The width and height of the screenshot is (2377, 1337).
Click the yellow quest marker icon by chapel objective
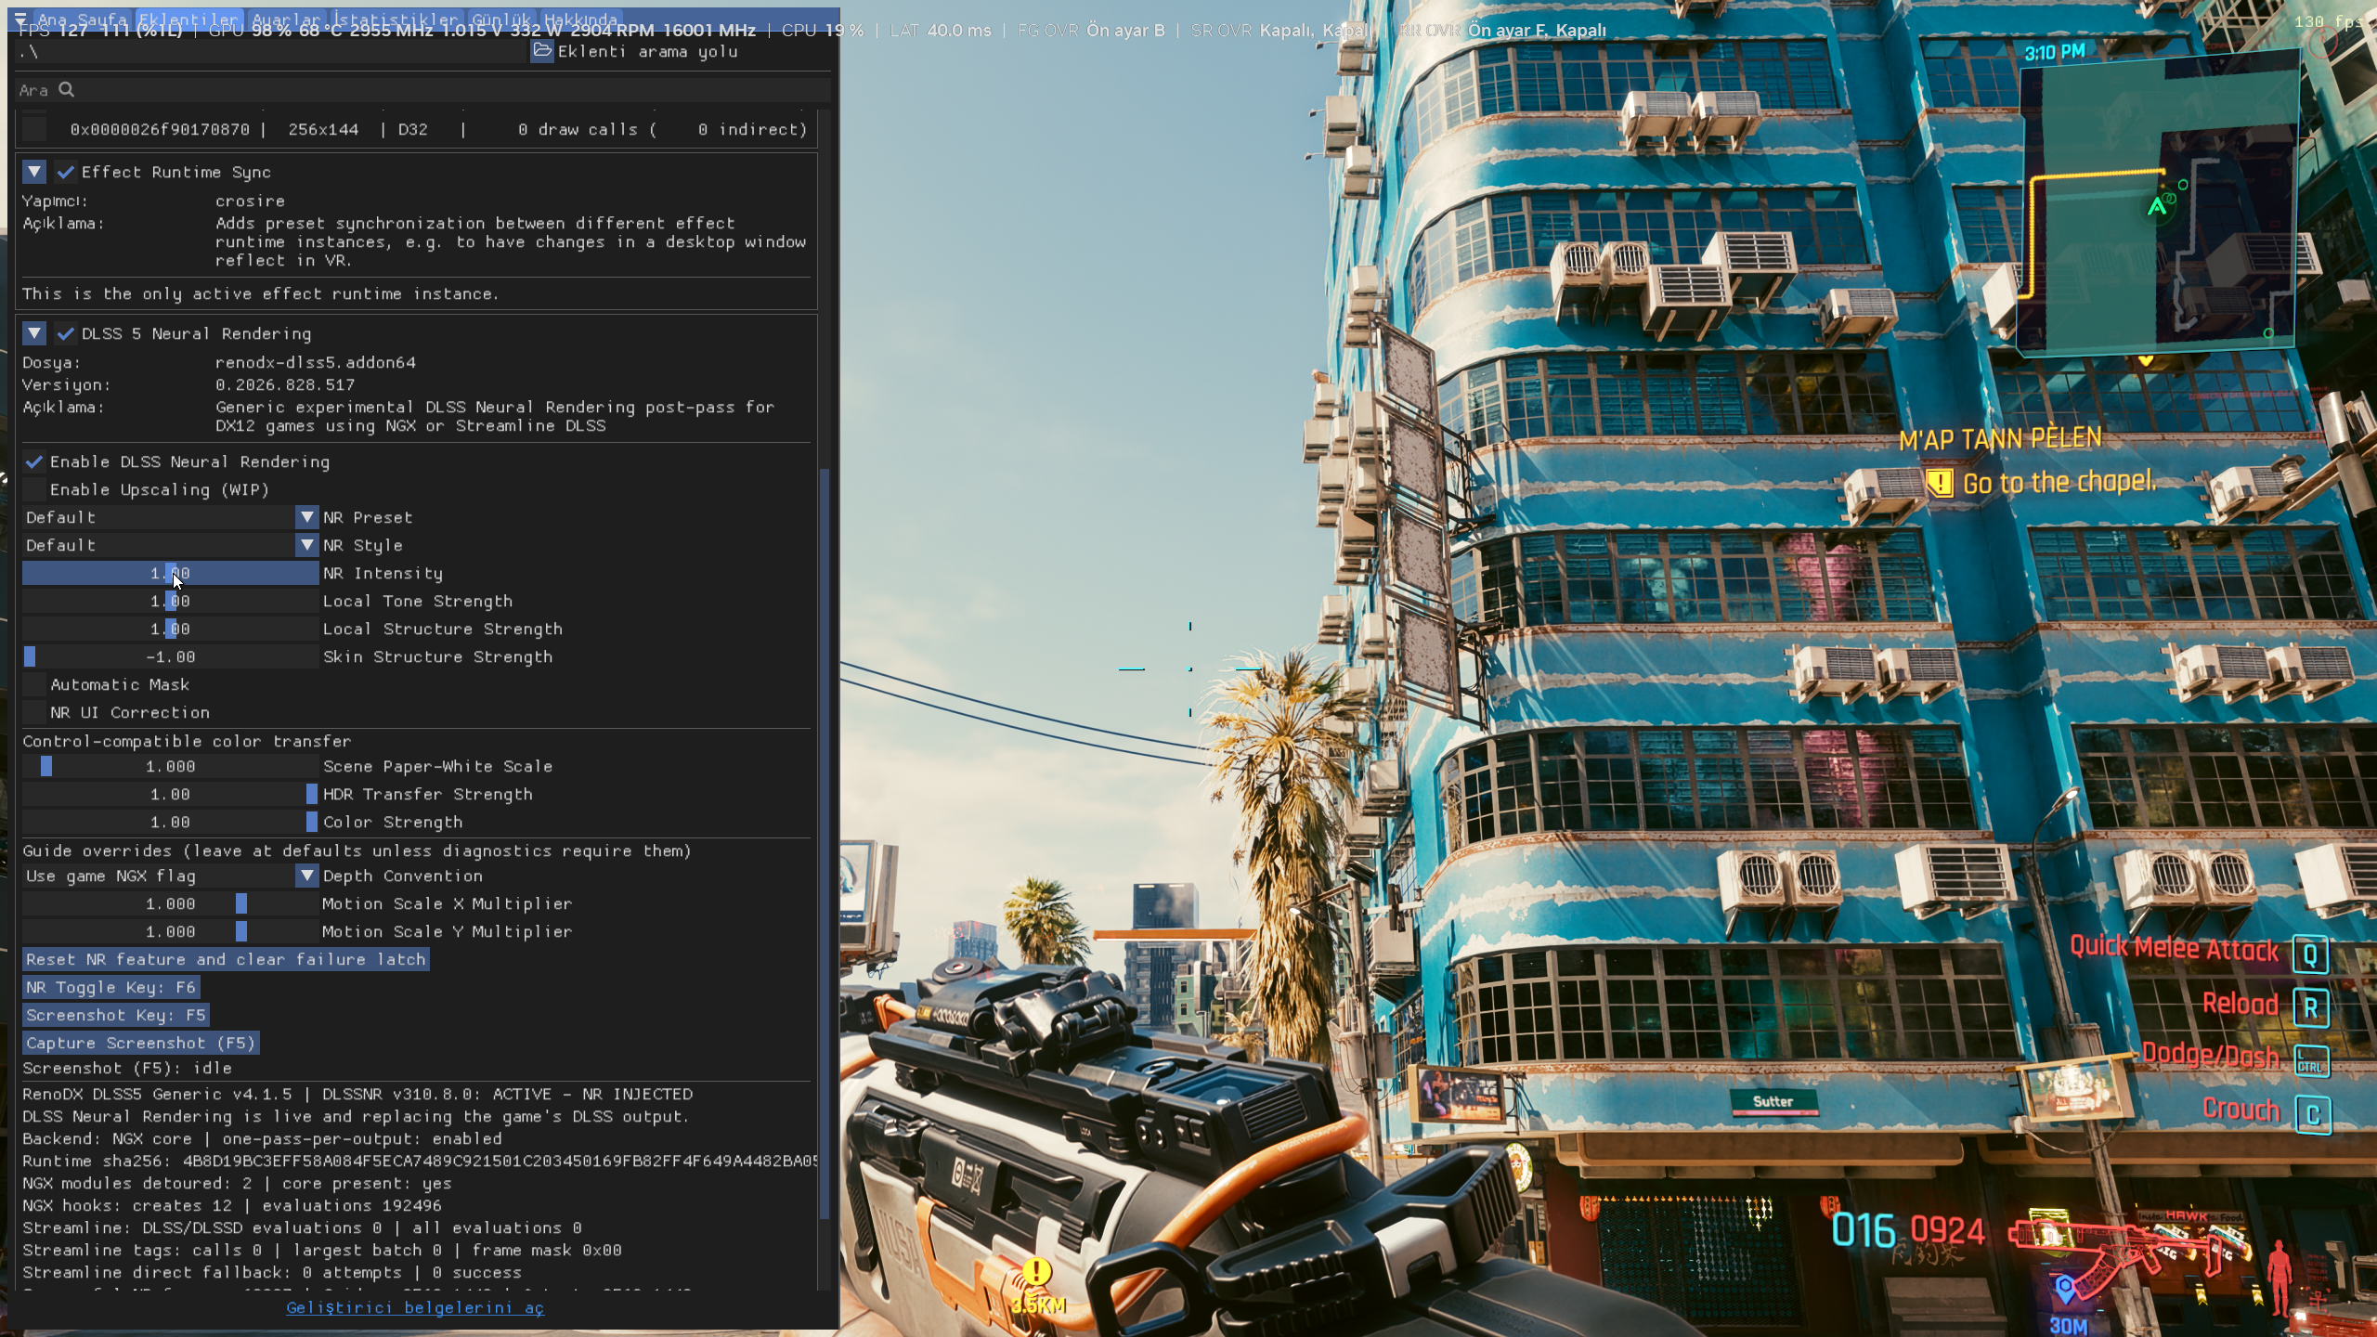(x=1939, y=483)
